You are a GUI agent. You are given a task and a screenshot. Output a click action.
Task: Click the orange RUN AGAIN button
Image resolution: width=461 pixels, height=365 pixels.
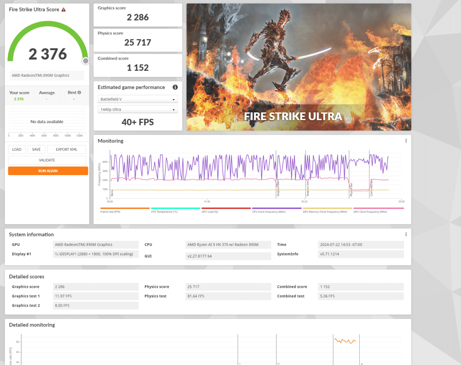click(x=48, y=171)
